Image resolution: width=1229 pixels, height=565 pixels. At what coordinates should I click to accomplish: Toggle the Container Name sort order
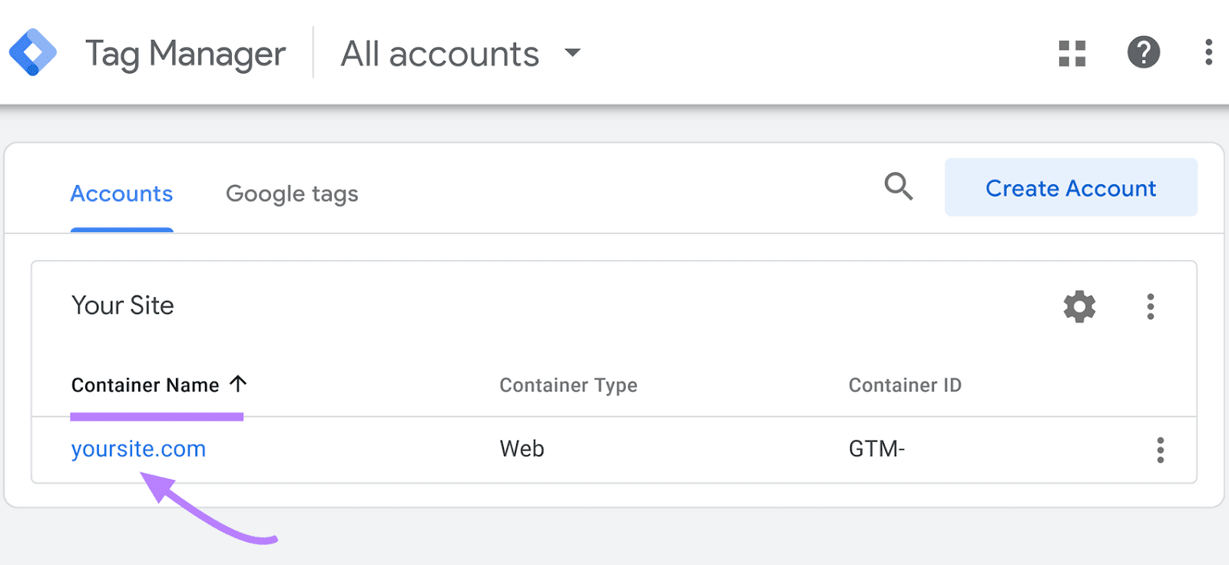[238, 384]
